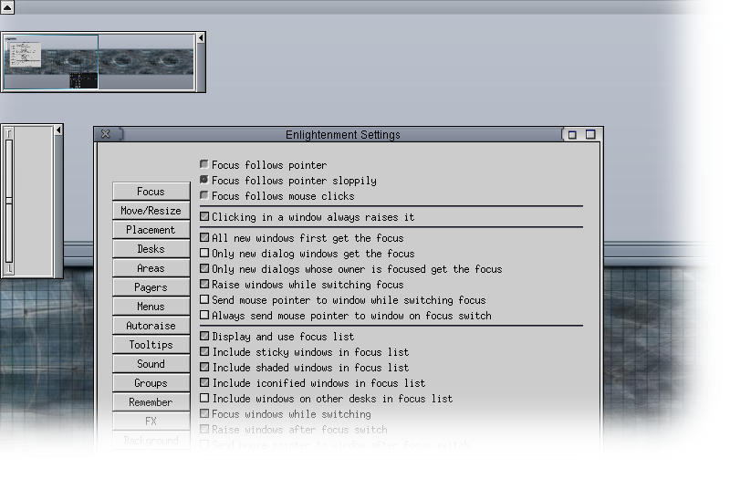Click the settings window thumbnail in pager
The image size is (730, 479).
click(x=25, y=54)
